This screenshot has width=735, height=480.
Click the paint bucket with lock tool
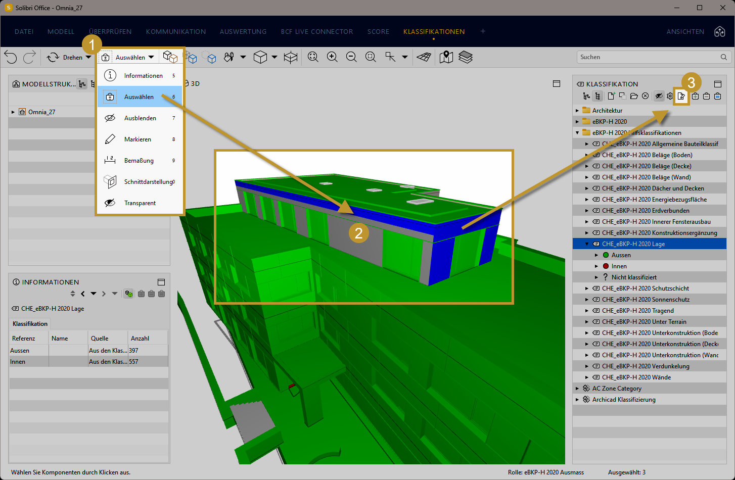click(229, 57)
